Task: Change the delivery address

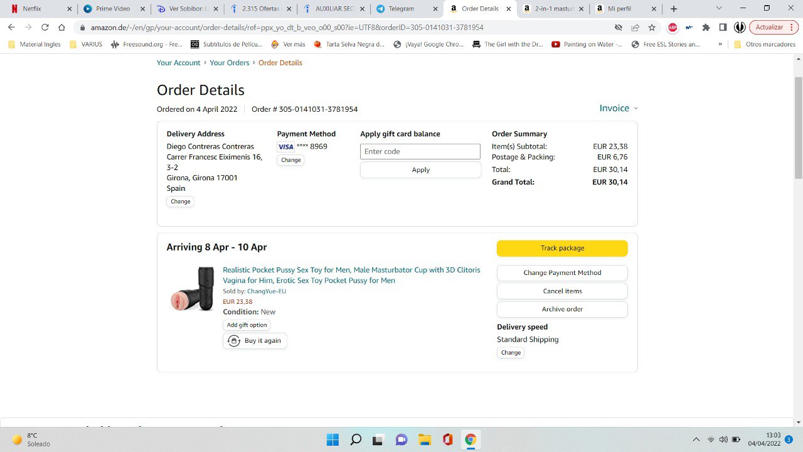Action: point(180,202)
